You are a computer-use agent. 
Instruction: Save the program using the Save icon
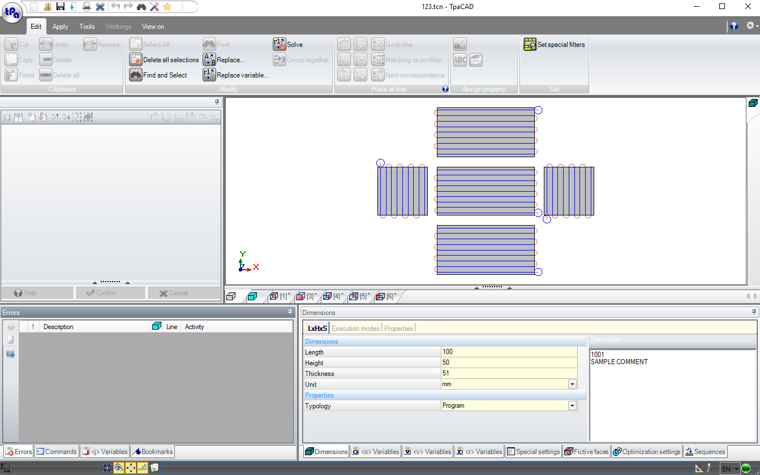tap(61, 6)
